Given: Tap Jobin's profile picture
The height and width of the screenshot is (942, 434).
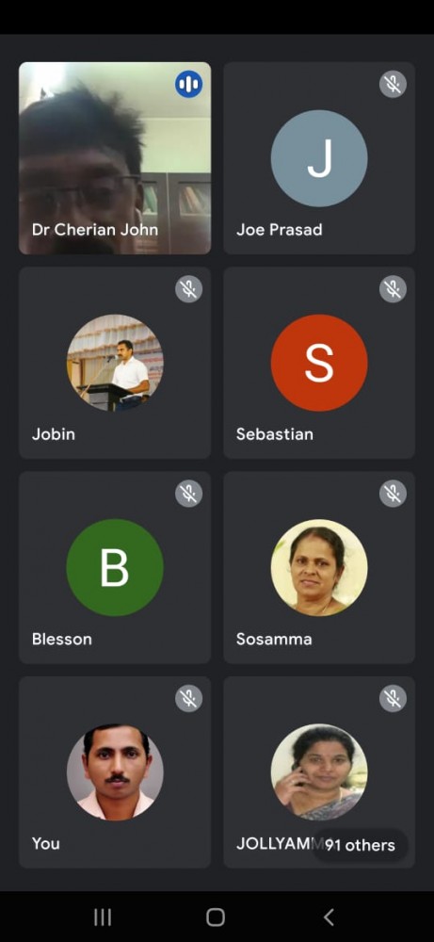Looking at the screenshot, I should [115, 363].
